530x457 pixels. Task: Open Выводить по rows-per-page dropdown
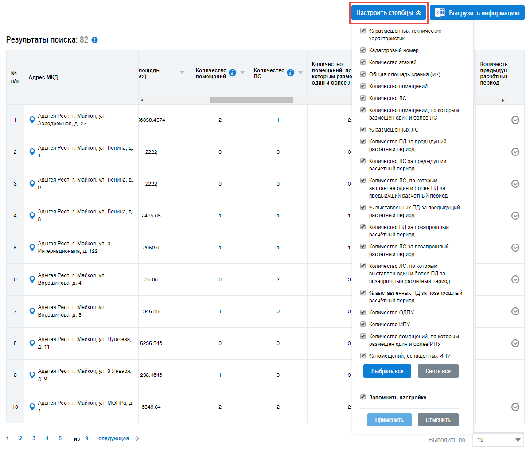498,440
